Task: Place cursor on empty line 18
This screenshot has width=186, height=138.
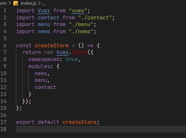Action: click(x=101, y=129)
